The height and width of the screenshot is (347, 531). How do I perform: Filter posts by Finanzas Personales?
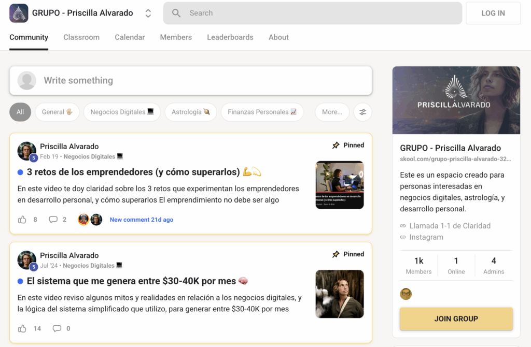coord(262,112)
